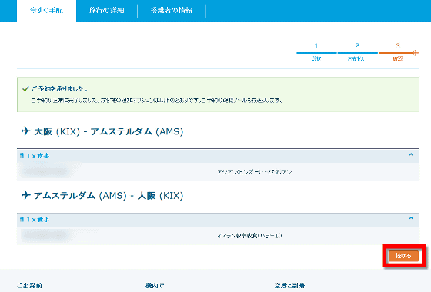
Task: Click the airplane icon beside 大阪 (KIX) - アムステルダム (AMS)
Action: tap(26, 131)
